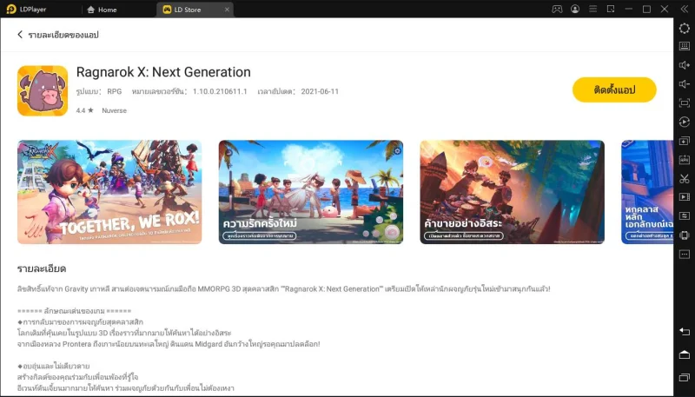The height and width of the screenshot is (397, 695).
Task: Minimize the LDPlayer window
Action: click(x=628, y=9)
